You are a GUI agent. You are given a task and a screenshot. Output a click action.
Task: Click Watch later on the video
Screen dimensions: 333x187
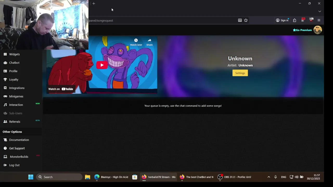(x=136, y=42)
